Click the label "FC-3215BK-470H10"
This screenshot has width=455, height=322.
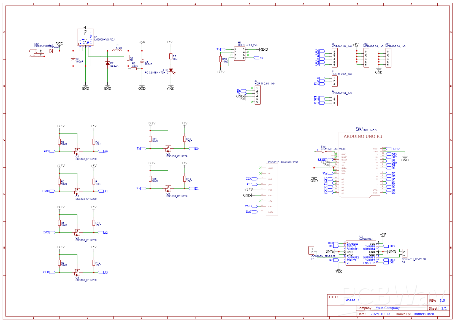156,73
